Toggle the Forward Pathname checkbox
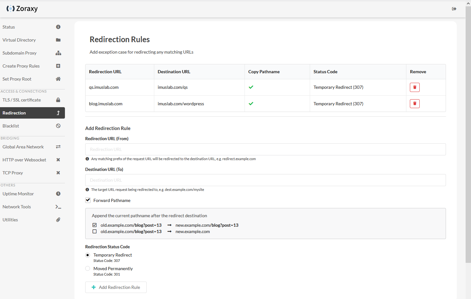Viewport: 471px width, 299px height. (x=88, y=200)
